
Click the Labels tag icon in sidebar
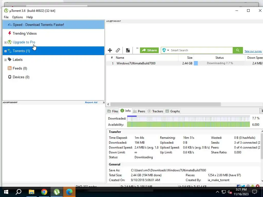point(10,60)
